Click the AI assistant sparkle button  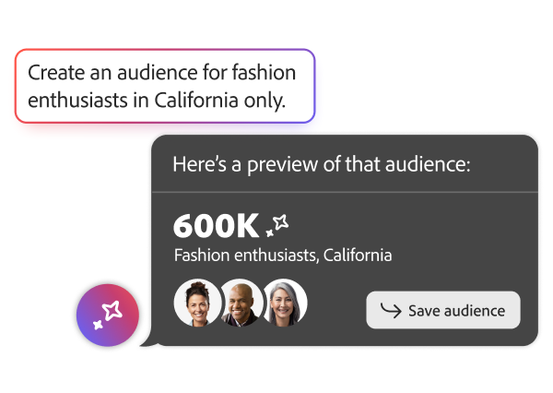click(108, 315)
